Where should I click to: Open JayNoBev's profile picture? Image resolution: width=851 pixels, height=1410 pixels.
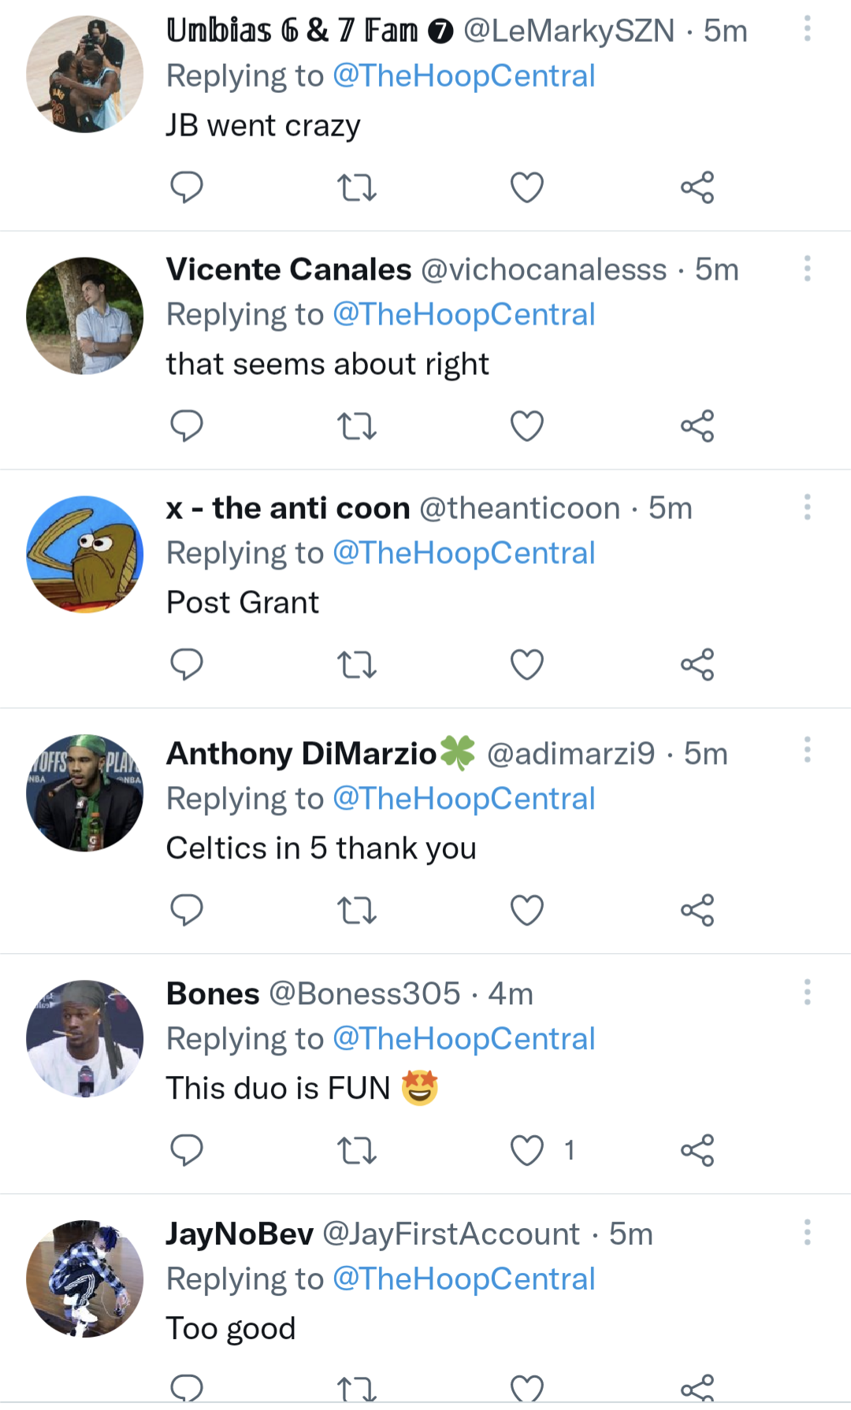85,1278
